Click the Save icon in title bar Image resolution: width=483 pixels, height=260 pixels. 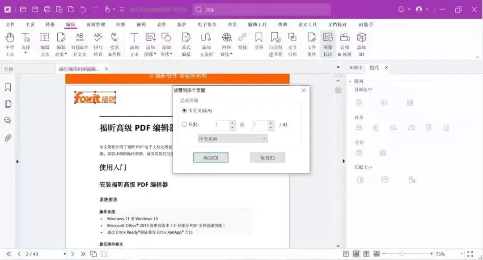pos(35,9)
